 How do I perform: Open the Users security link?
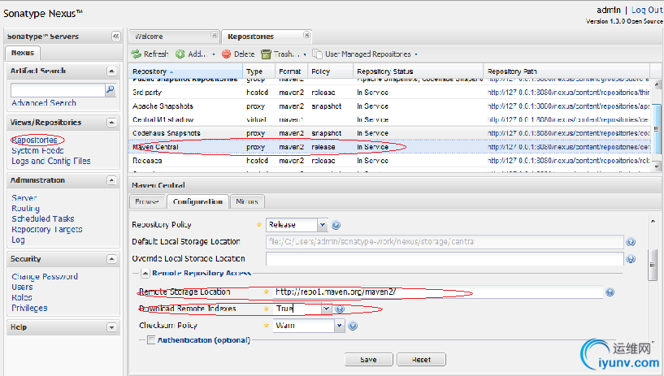click(x=22, y=287)
